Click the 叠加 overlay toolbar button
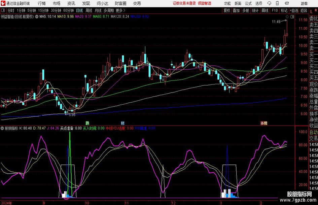Image resolution: width=318 pixels, height=205 pixels. pyautogui.click(x=236, y=10)
